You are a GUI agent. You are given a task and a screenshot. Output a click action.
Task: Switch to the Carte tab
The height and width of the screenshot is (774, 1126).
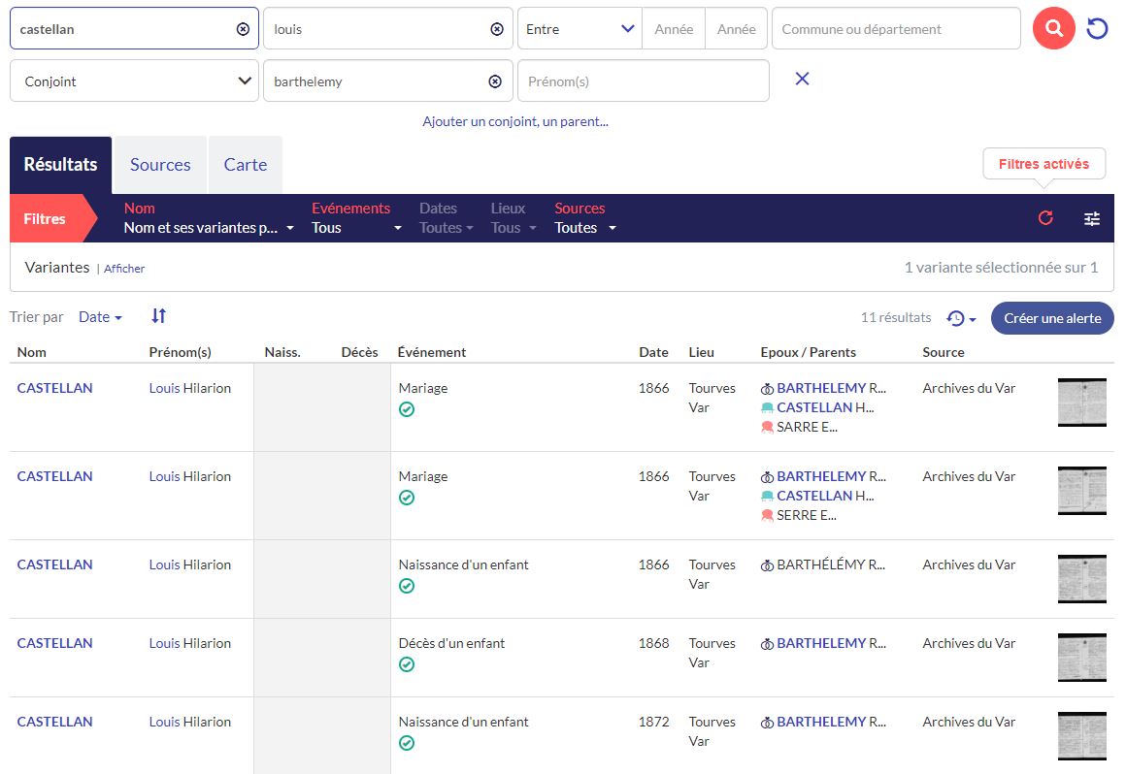[x=245, y=165]
